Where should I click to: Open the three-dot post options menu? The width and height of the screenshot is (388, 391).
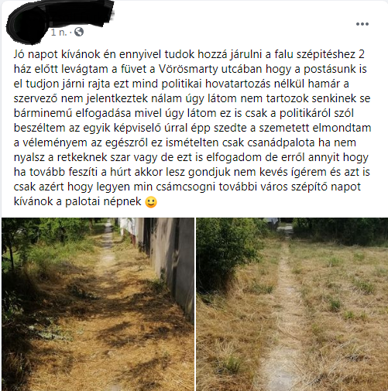362,24
